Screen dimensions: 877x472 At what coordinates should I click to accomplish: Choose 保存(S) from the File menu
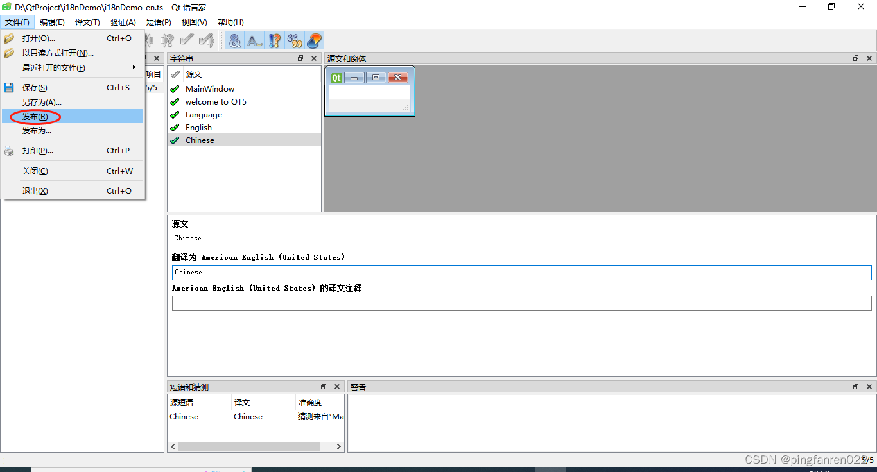[x=73, y=88]
